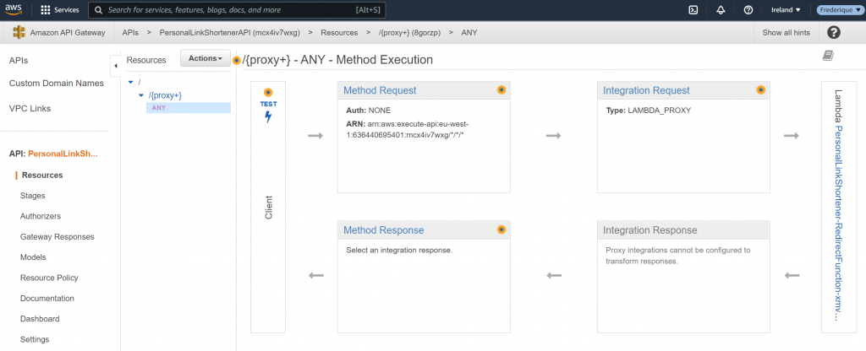Open the Ireland region dropdown
Viewport: 866px width, 351px height.
(x=787, y=10)
